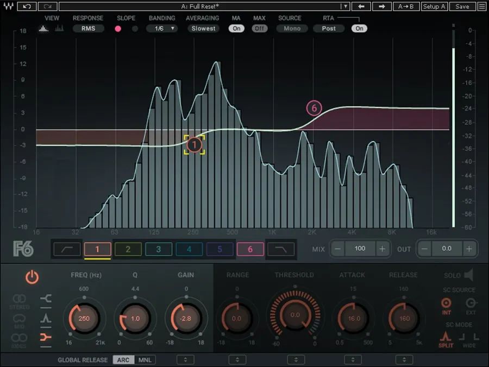
Task: Open the plugin hamburger menu
Action: point(481,7)
